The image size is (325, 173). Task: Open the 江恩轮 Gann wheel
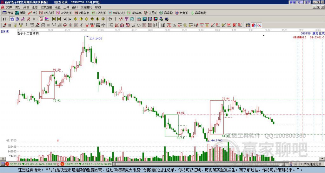coord(151,13)
